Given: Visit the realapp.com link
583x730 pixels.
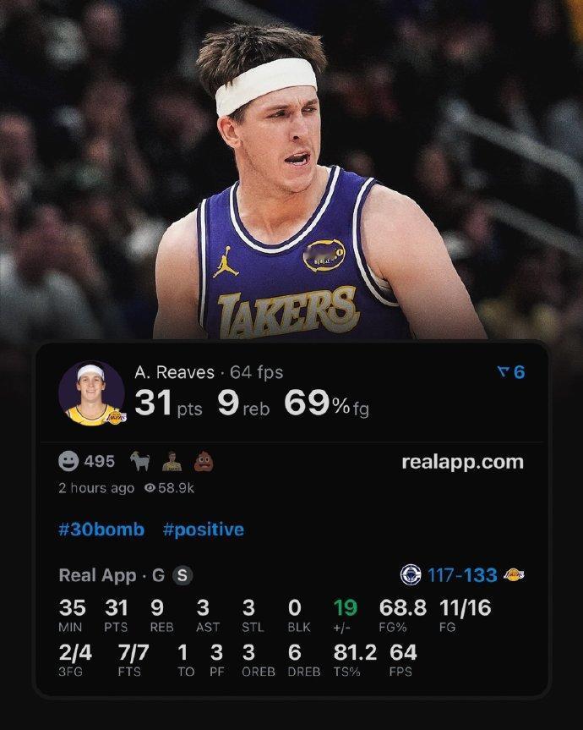Looking at the screenshot, I should (x=462, y=463).
